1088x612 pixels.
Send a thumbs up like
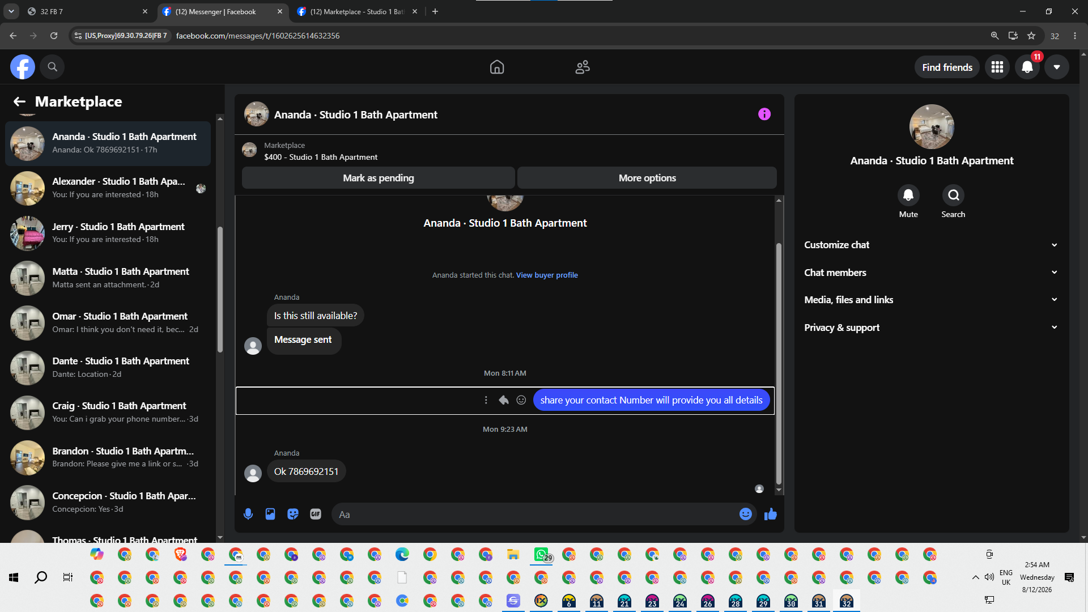(771, 514)
